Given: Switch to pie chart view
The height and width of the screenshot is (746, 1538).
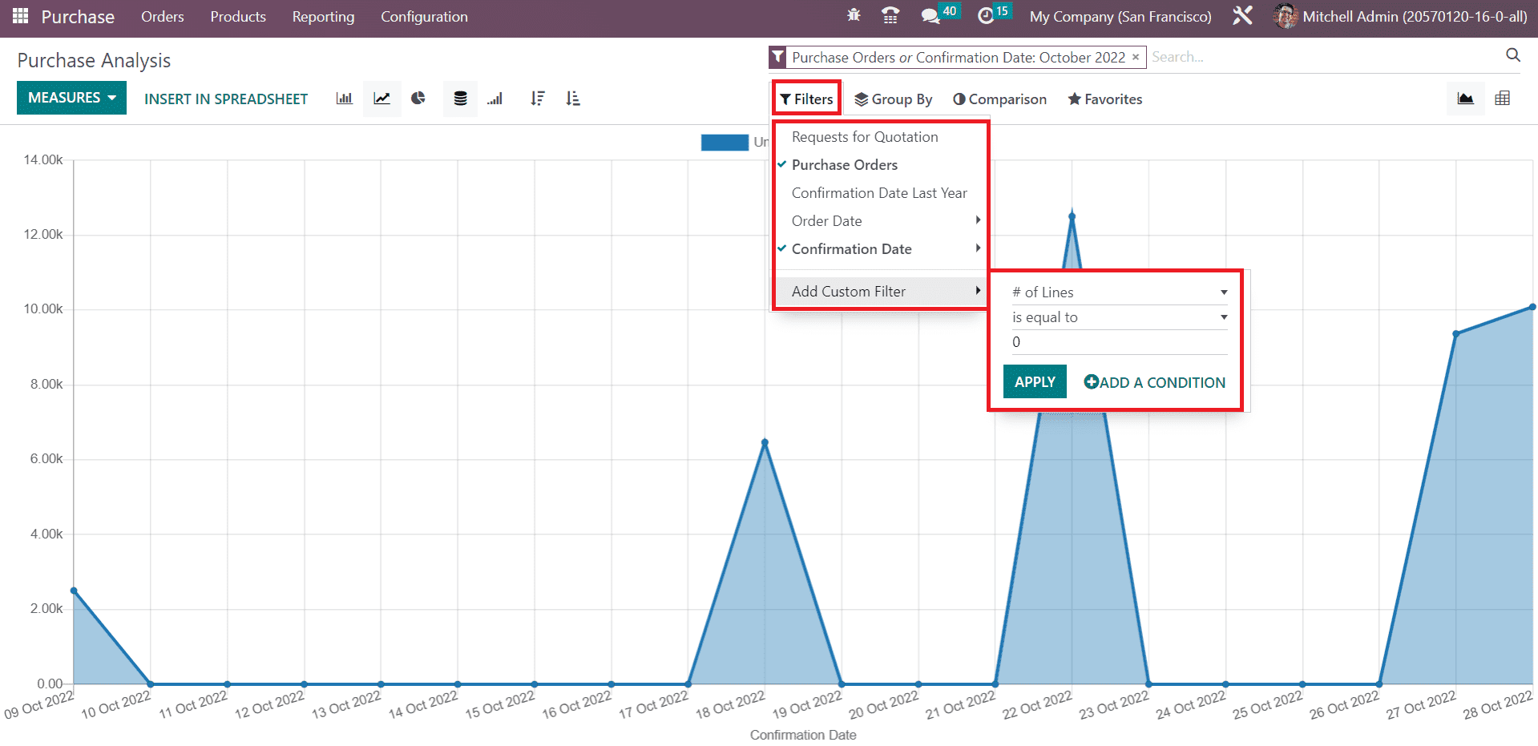Looking at the screenshot, I should point(418,99).
